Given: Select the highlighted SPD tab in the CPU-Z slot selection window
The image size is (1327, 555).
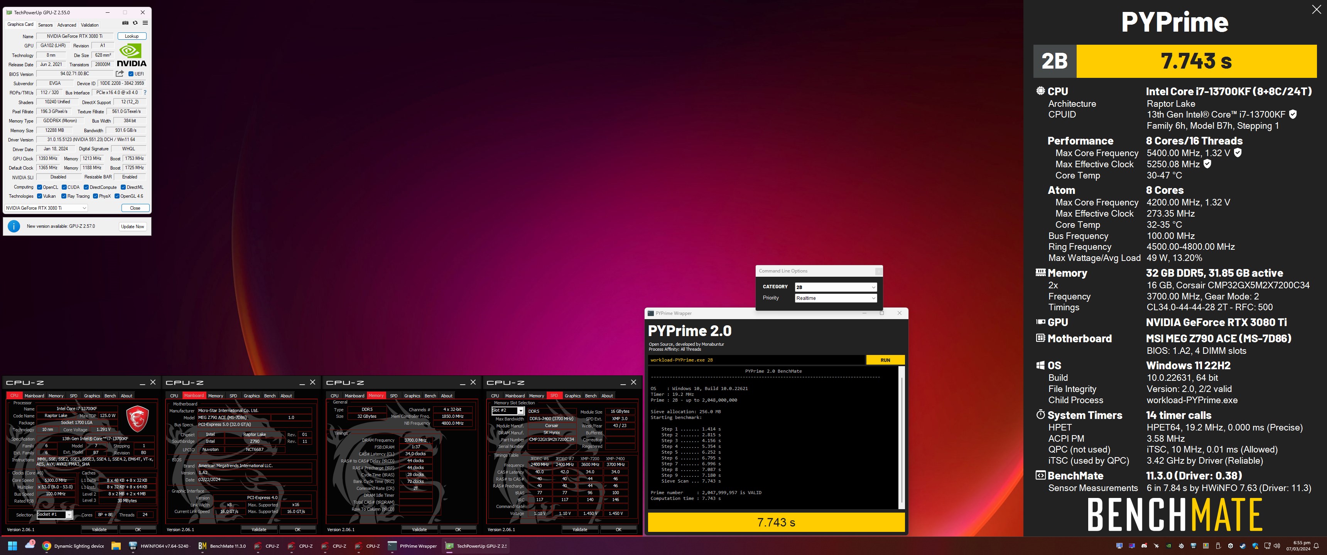Looking at the screenshot, I should point(554,395).
